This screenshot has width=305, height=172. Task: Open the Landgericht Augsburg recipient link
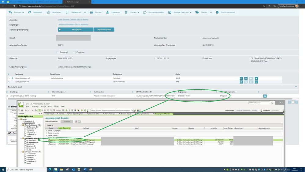tap(73, 24)
